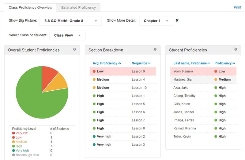
Task: Sort sections by Sequence column
Action: pyautogui.click(x=141, y=63)
